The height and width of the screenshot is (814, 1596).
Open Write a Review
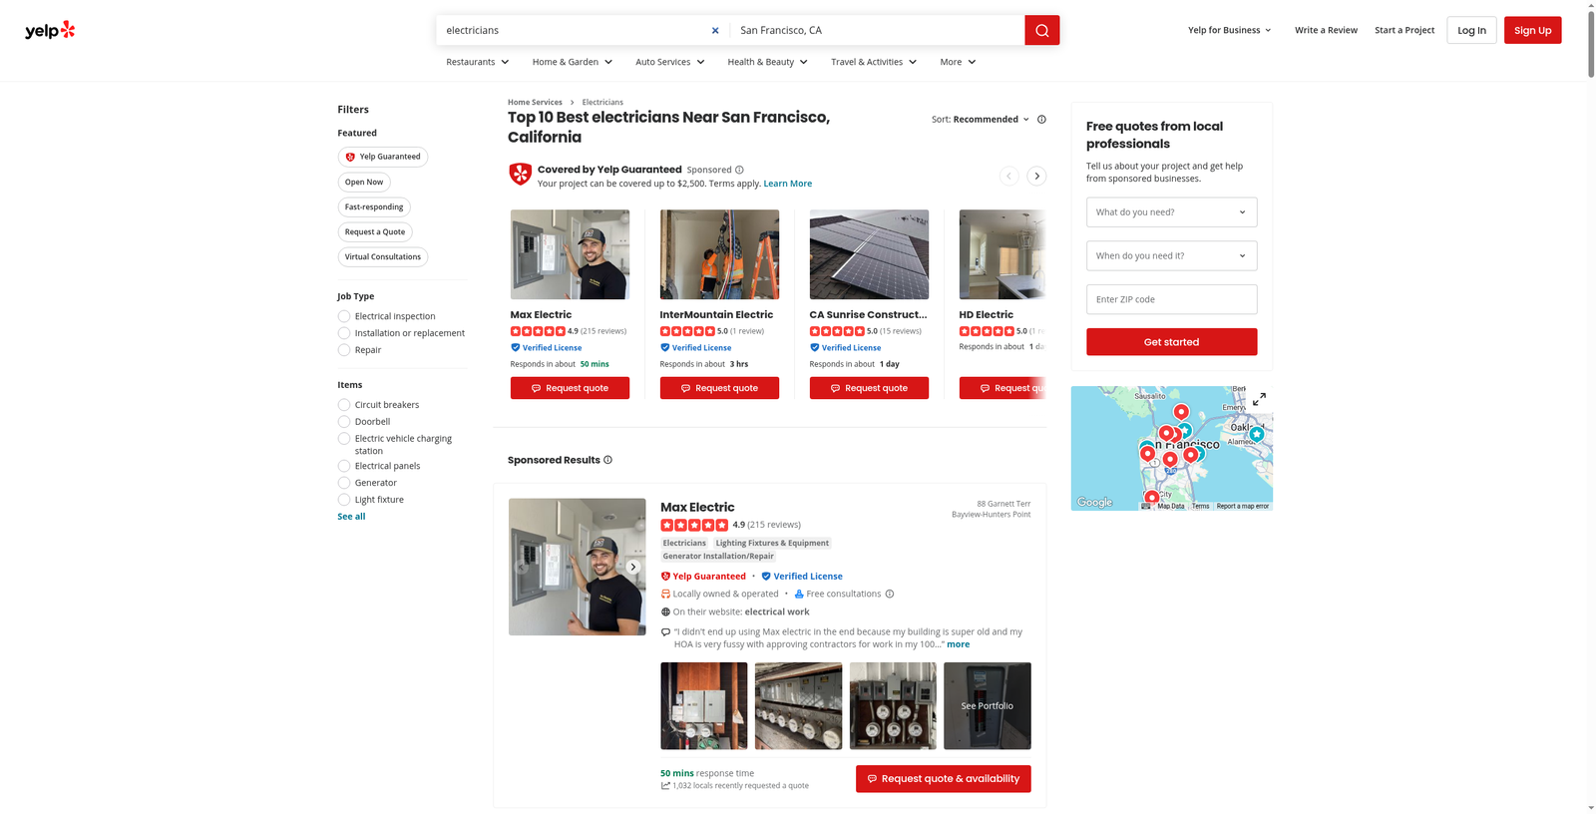pos(1326,30)
